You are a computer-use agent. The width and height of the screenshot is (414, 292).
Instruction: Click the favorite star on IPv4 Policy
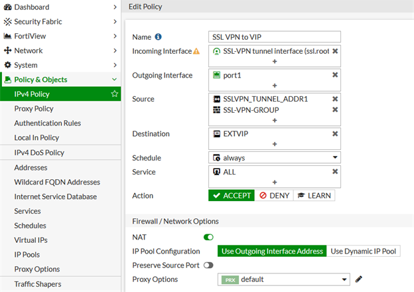(114, 94)
